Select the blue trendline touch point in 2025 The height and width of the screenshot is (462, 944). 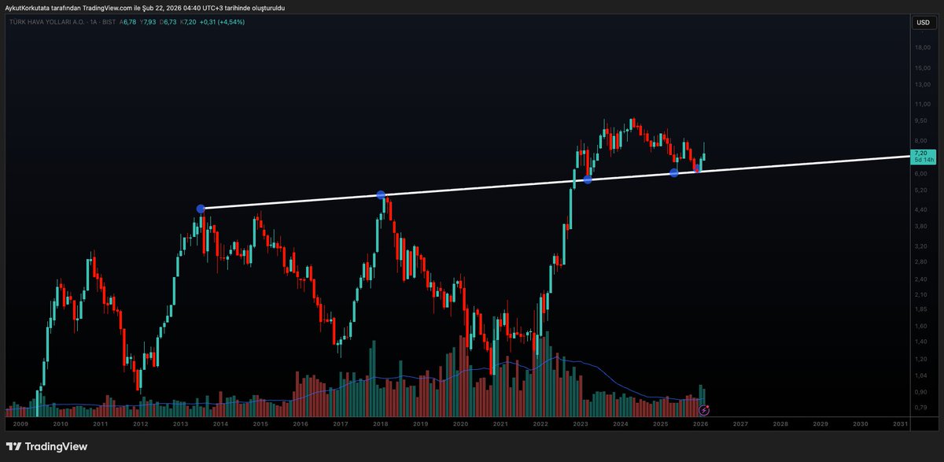[x=674, y=172]
